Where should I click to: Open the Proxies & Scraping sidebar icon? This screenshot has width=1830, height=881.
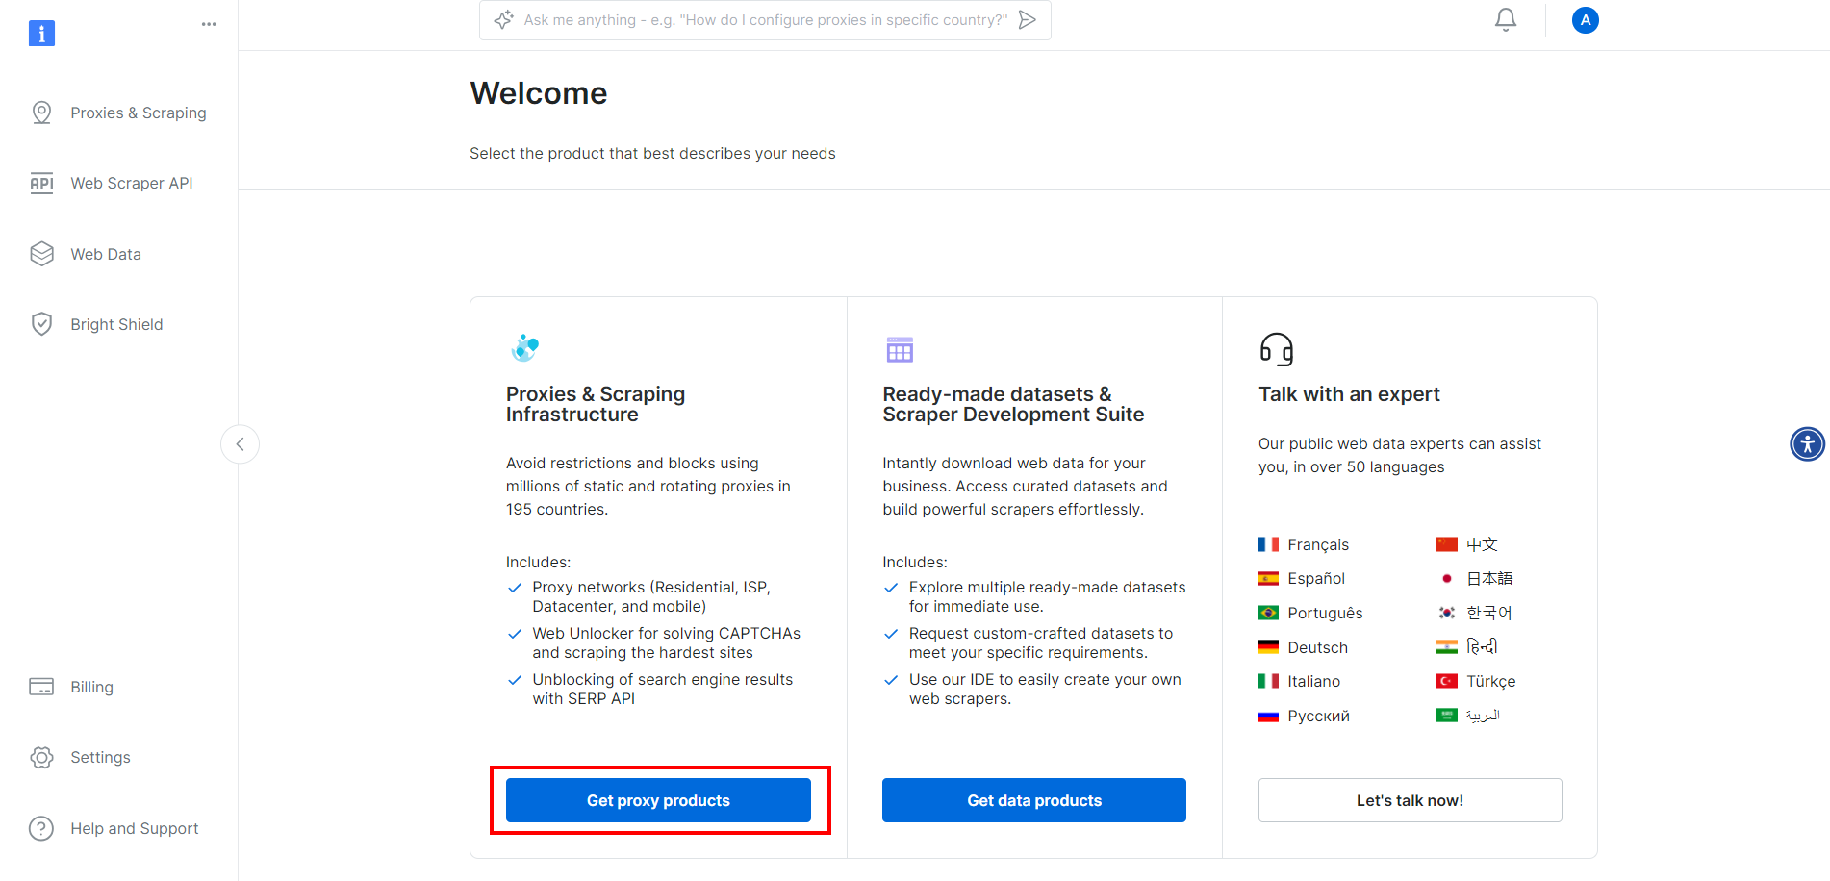click(41, 113)
